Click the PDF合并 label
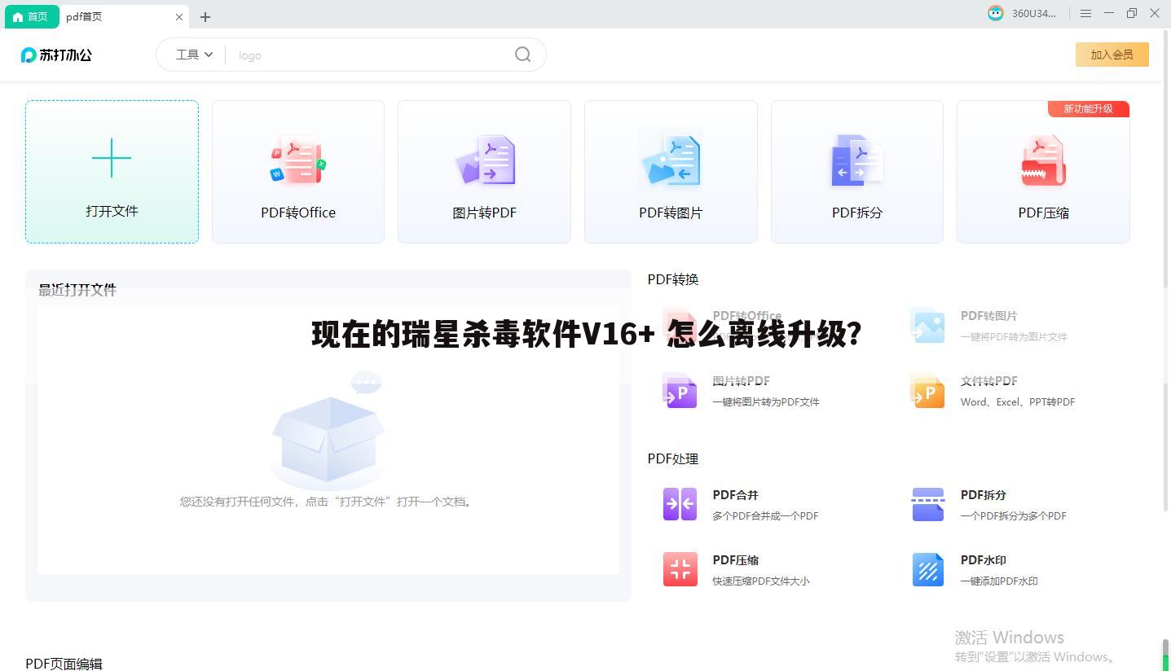Image resolution: width=1171 pixels, height=671 pixels. click(735, 494)
